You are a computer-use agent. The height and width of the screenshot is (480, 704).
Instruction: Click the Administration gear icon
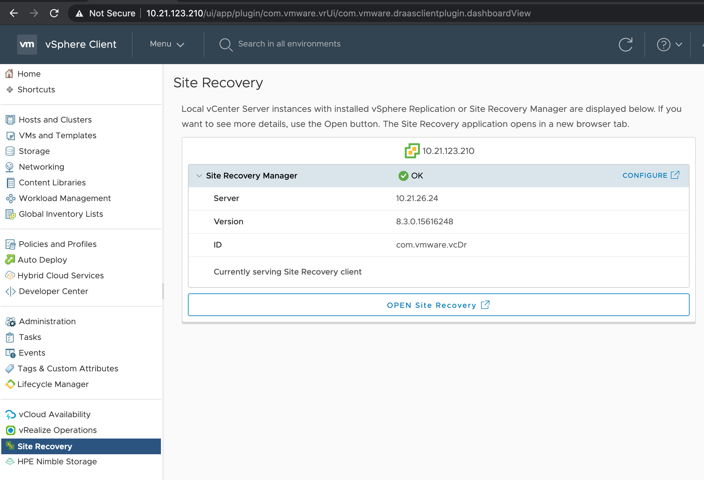pyautogui.click(x=10, y=321)
